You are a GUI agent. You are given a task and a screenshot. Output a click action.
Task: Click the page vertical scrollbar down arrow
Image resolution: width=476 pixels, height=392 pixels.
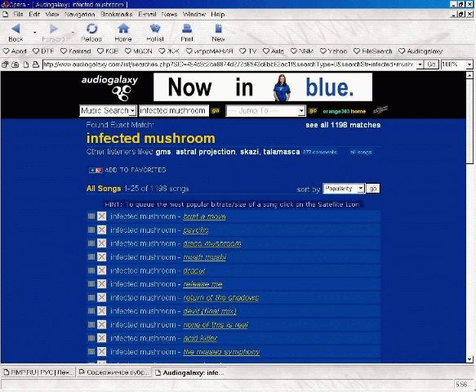[469, 359]
